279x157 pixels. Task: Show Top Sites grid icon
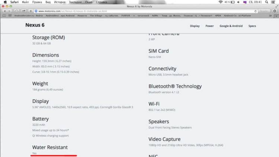coord(10,16)
